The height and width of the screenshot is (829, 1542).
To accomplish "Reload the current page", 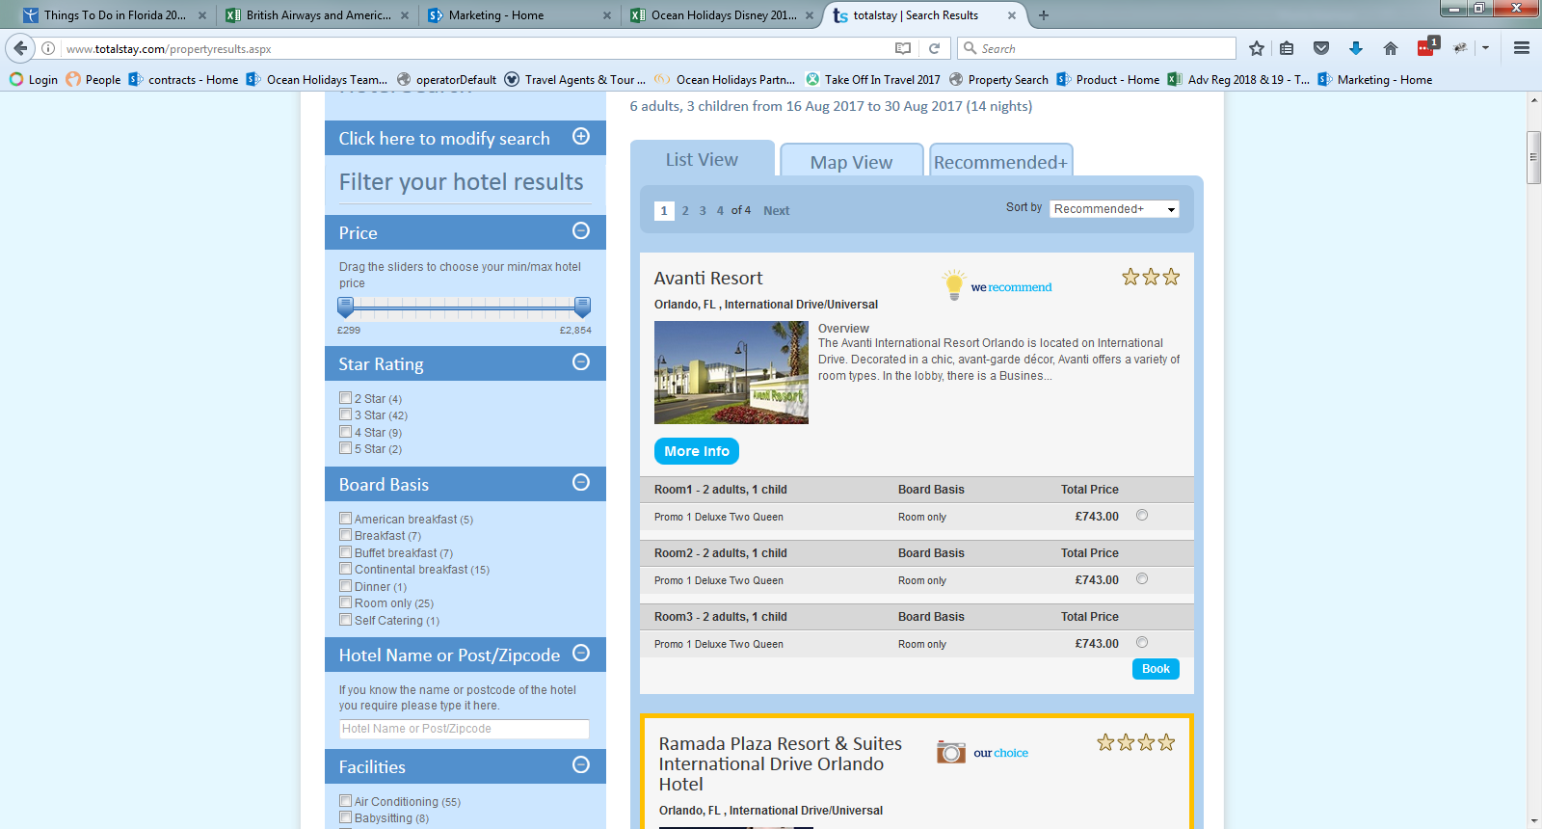I will click(x=934, y=48).
